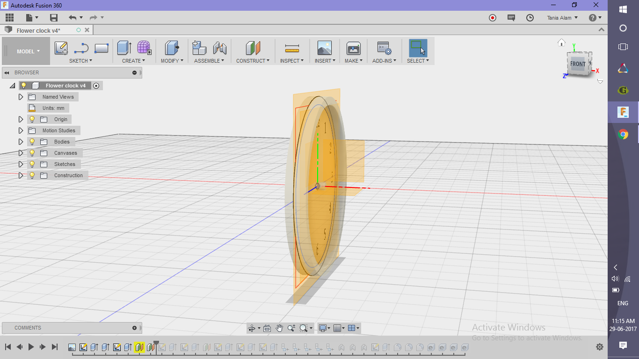Open the 3D Print make icon
The height and width of the screenshot is (359, 639).
[x=353, y=48]
